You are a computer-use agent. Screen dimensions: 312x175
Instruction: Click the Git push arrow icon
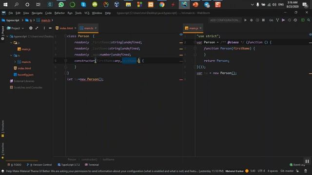(283, 20)
